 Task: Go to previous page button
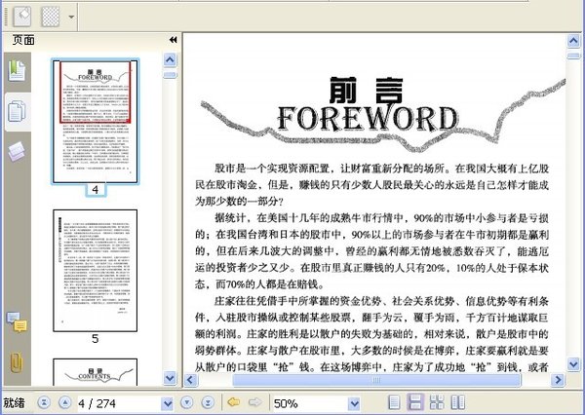click(65, 402)
